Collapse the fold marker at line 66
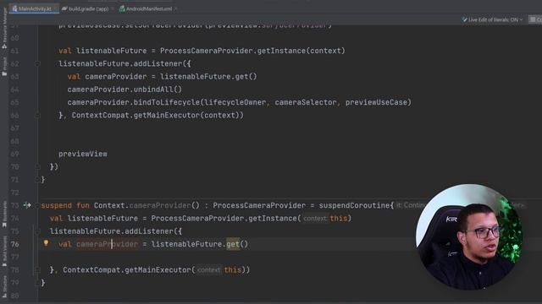542x304 pixels. [37, 115]
